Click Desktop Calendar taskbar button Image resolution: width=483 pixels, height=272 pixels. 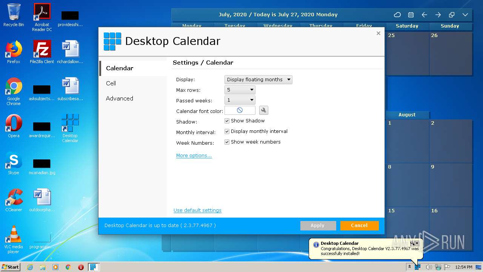pyautogui.click(x=93, y=267)
